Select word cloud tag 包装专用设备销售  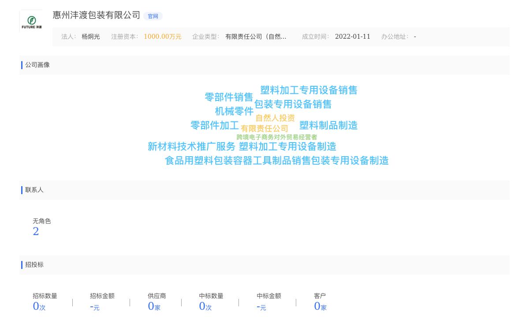[293, 104]
